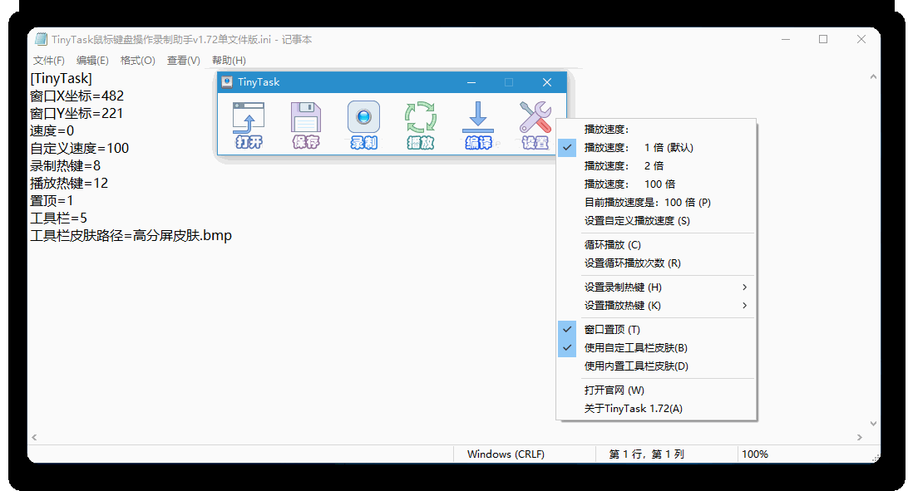The image size is (908, 491).
Task: Choose 使用内置工具栏皮肤(D) option
Action: pyautogui.click(x=656, y=366)
